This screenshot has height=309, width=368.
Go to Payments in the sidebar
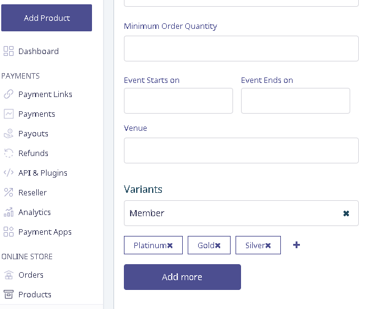(x=37, y=114)
